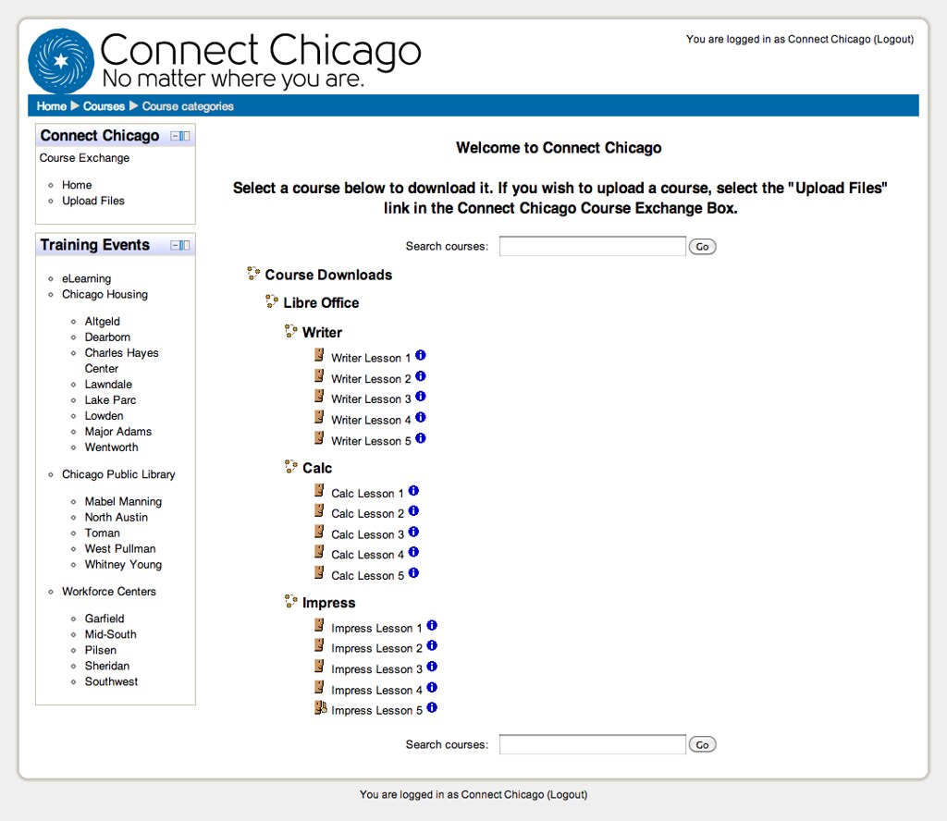Viewport: 947px width, 821px height.
Task: Open info for Calc Lesson 2
Action: pos(413,510)
